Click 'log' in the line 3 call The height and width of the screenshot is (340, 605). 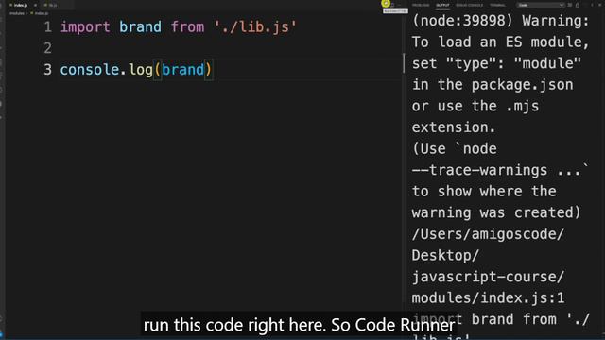pos(141,70)
